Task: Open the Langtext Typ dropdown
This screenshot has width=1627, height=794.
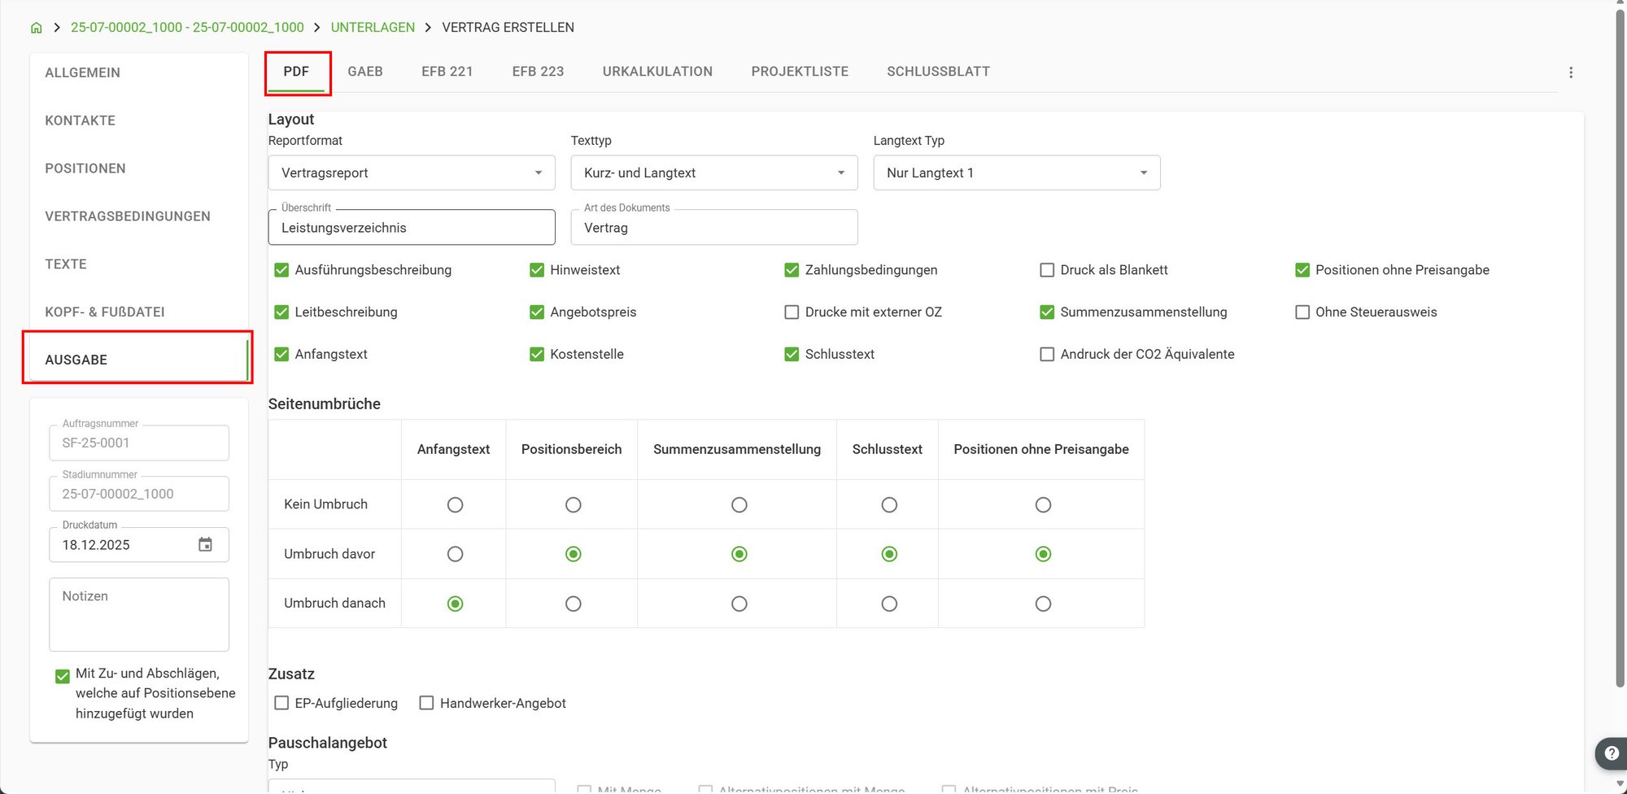Action: [x=1017, y=172]
